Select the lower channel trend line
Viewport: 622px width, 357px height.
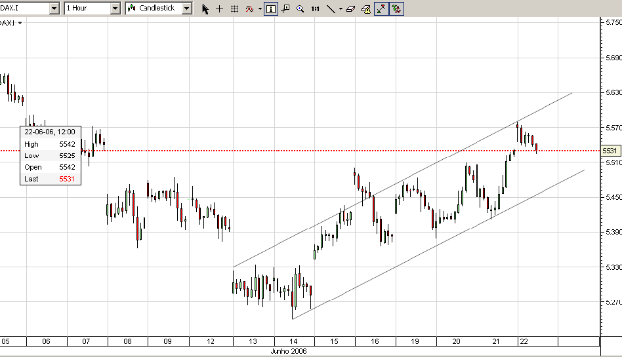pos(438,244)
